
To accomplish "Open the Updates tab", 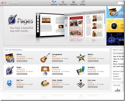I will coord(82,3).
